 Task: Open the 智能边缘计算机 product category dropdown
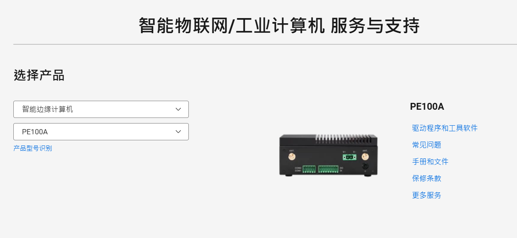coord(101,109)
